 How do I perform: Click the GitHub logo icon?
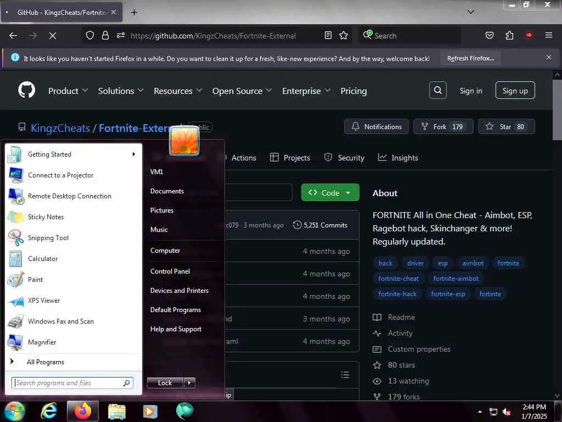(x=26, y=90)
